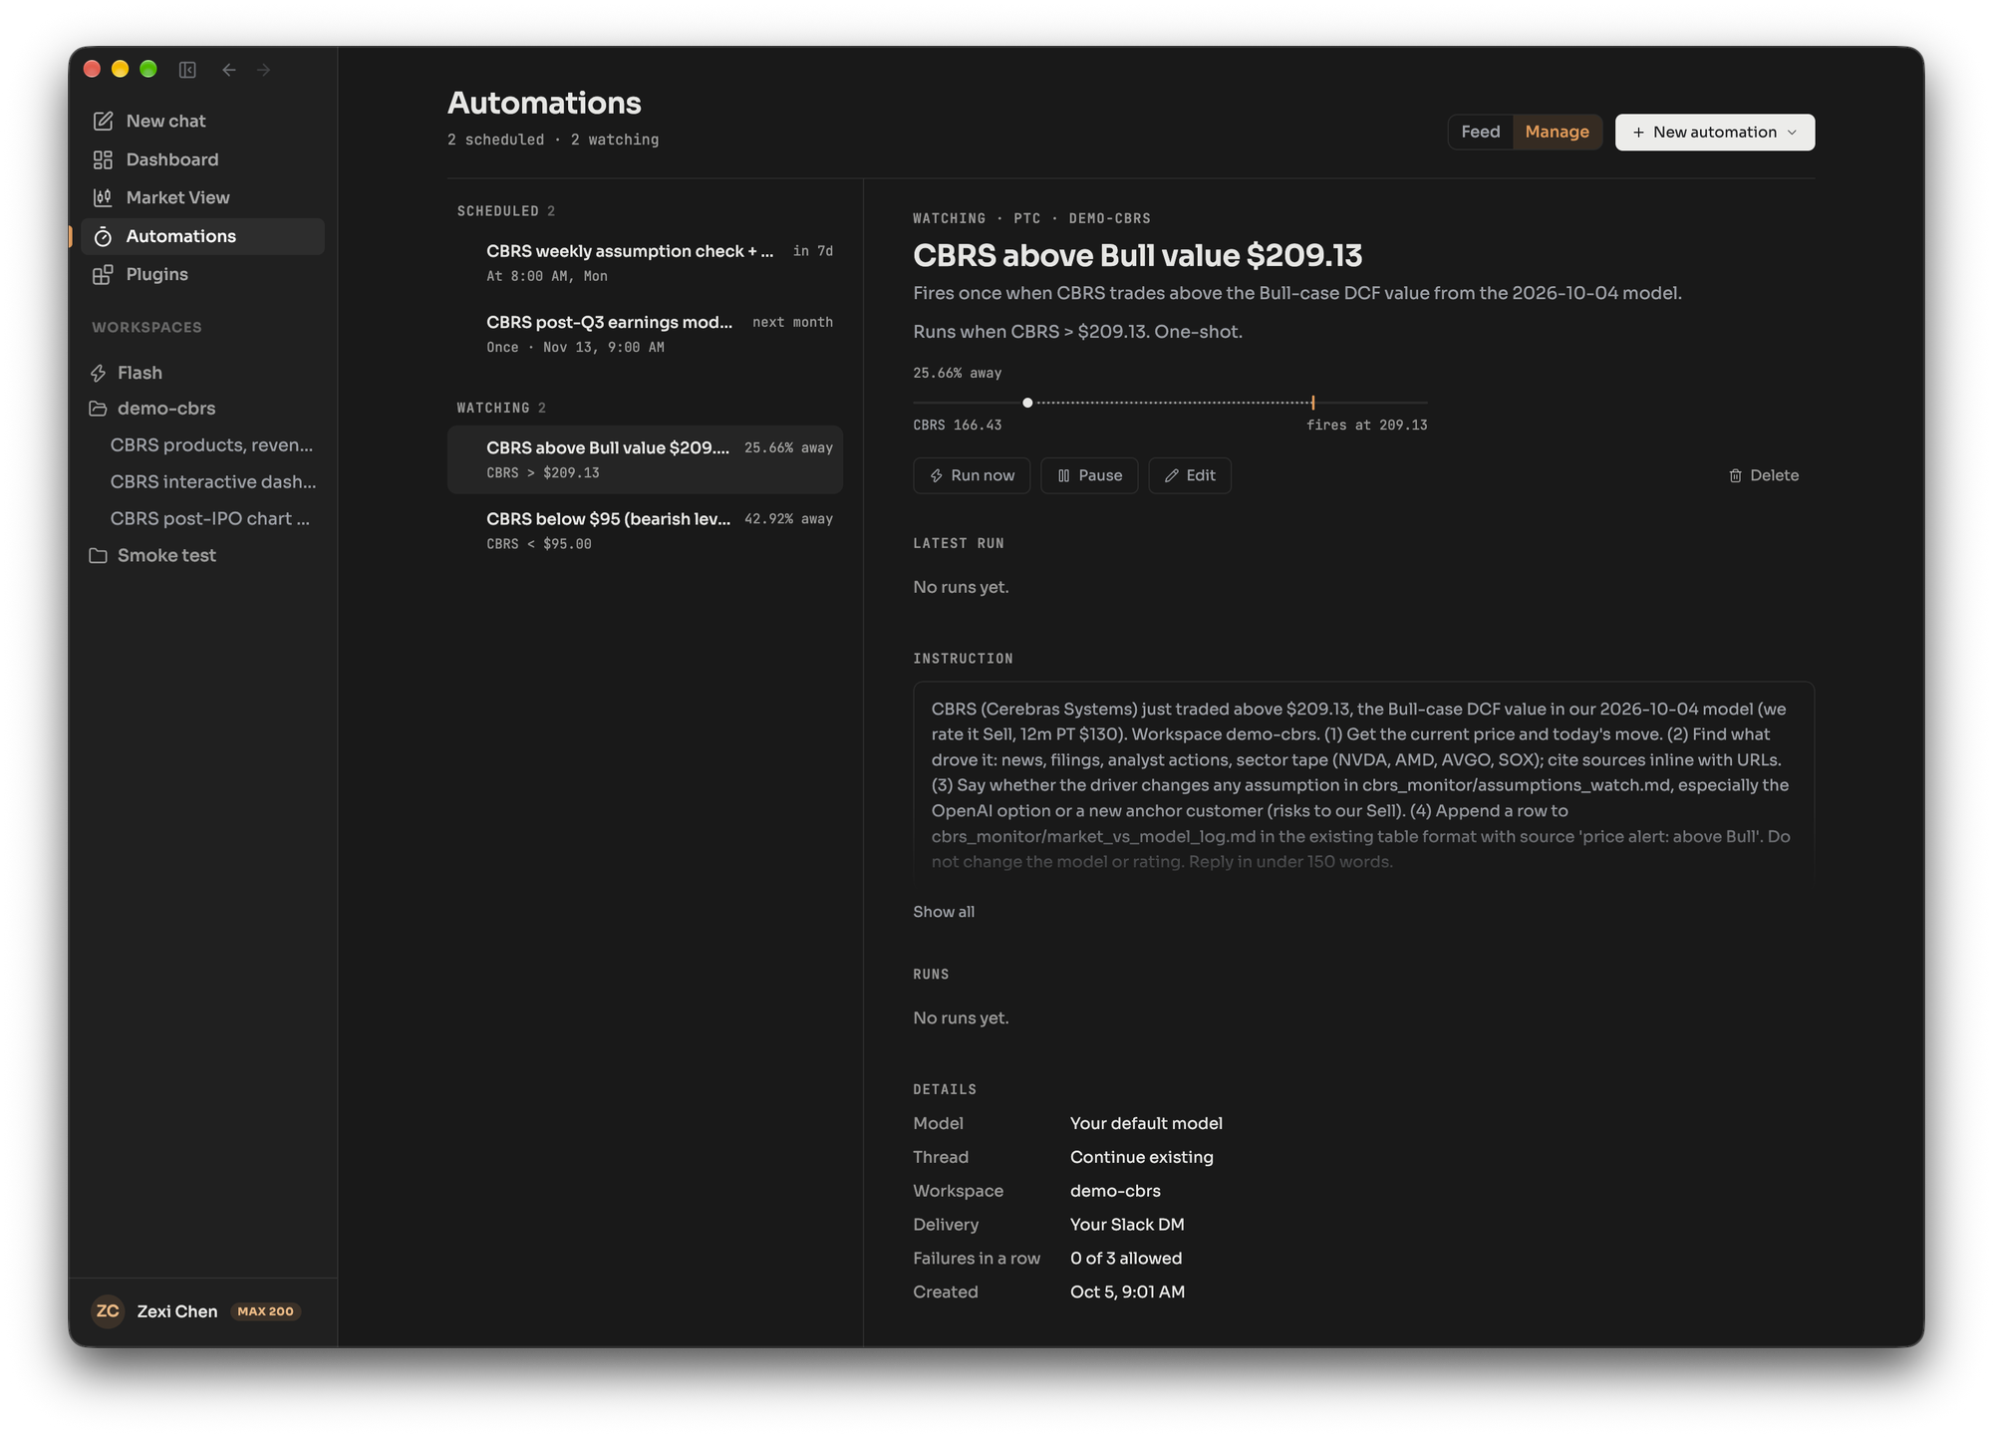This screenshot has width=1993, height=1438.
Task: Pause this automation
Action: pos(1089,475)
